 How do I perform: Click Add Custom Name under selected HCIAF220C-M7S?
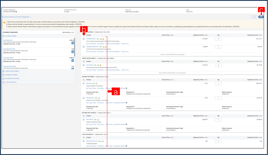pyautogui.click(x=91, y=44)
